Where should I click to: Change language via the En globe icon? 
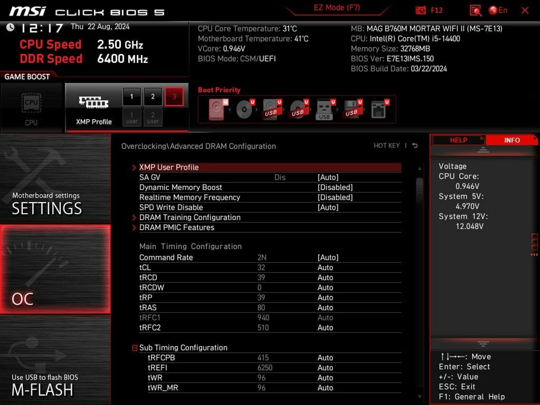pyautogui.click(x=498, y=10)
